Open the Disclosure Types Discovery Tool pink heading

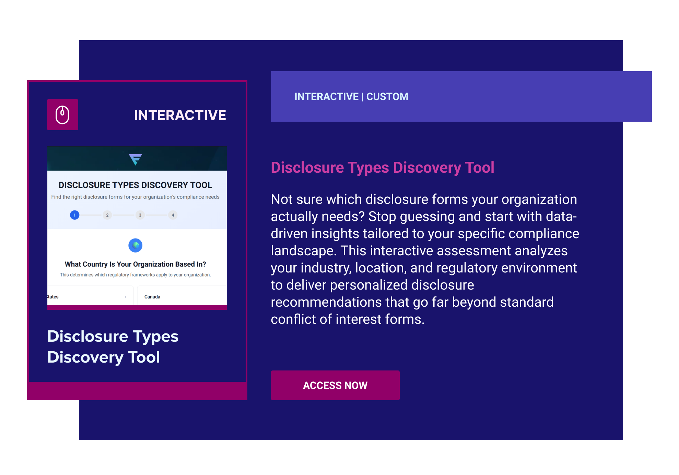tap(383, 168)
